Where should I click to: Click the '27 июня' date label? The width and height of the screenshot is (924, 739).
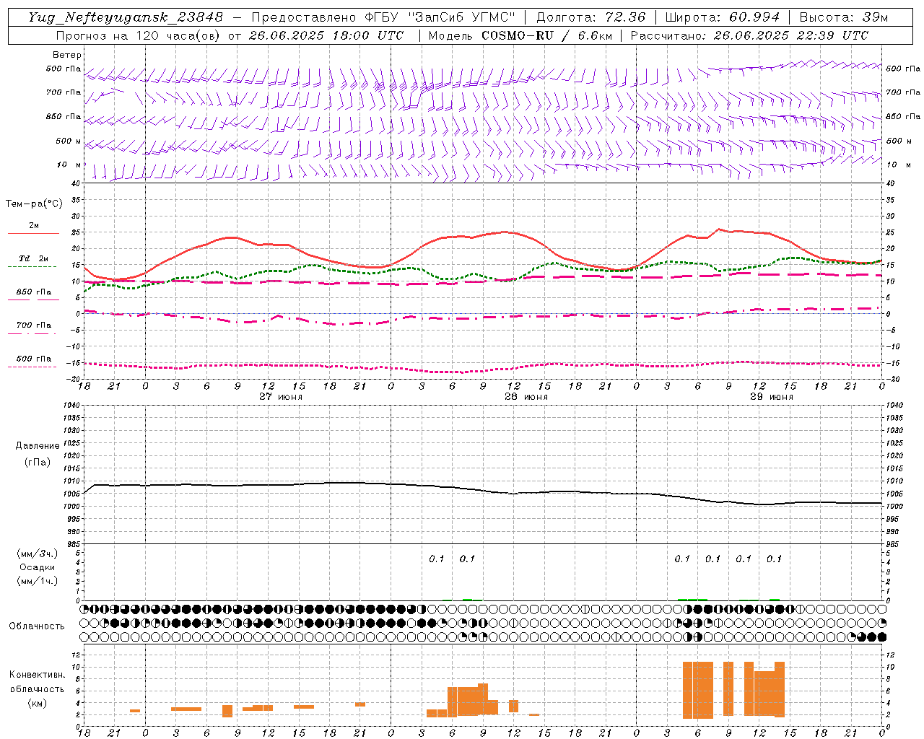[x=281, y=396]
